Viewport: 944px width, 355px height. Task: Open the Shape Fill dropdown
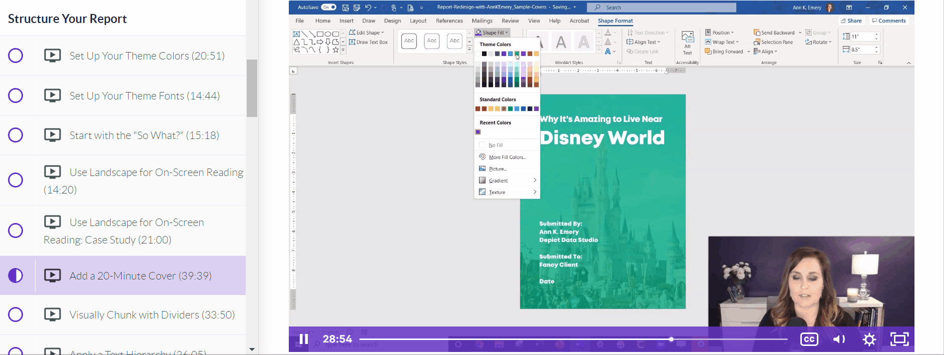pyautogui.click(x=492, y=32)
